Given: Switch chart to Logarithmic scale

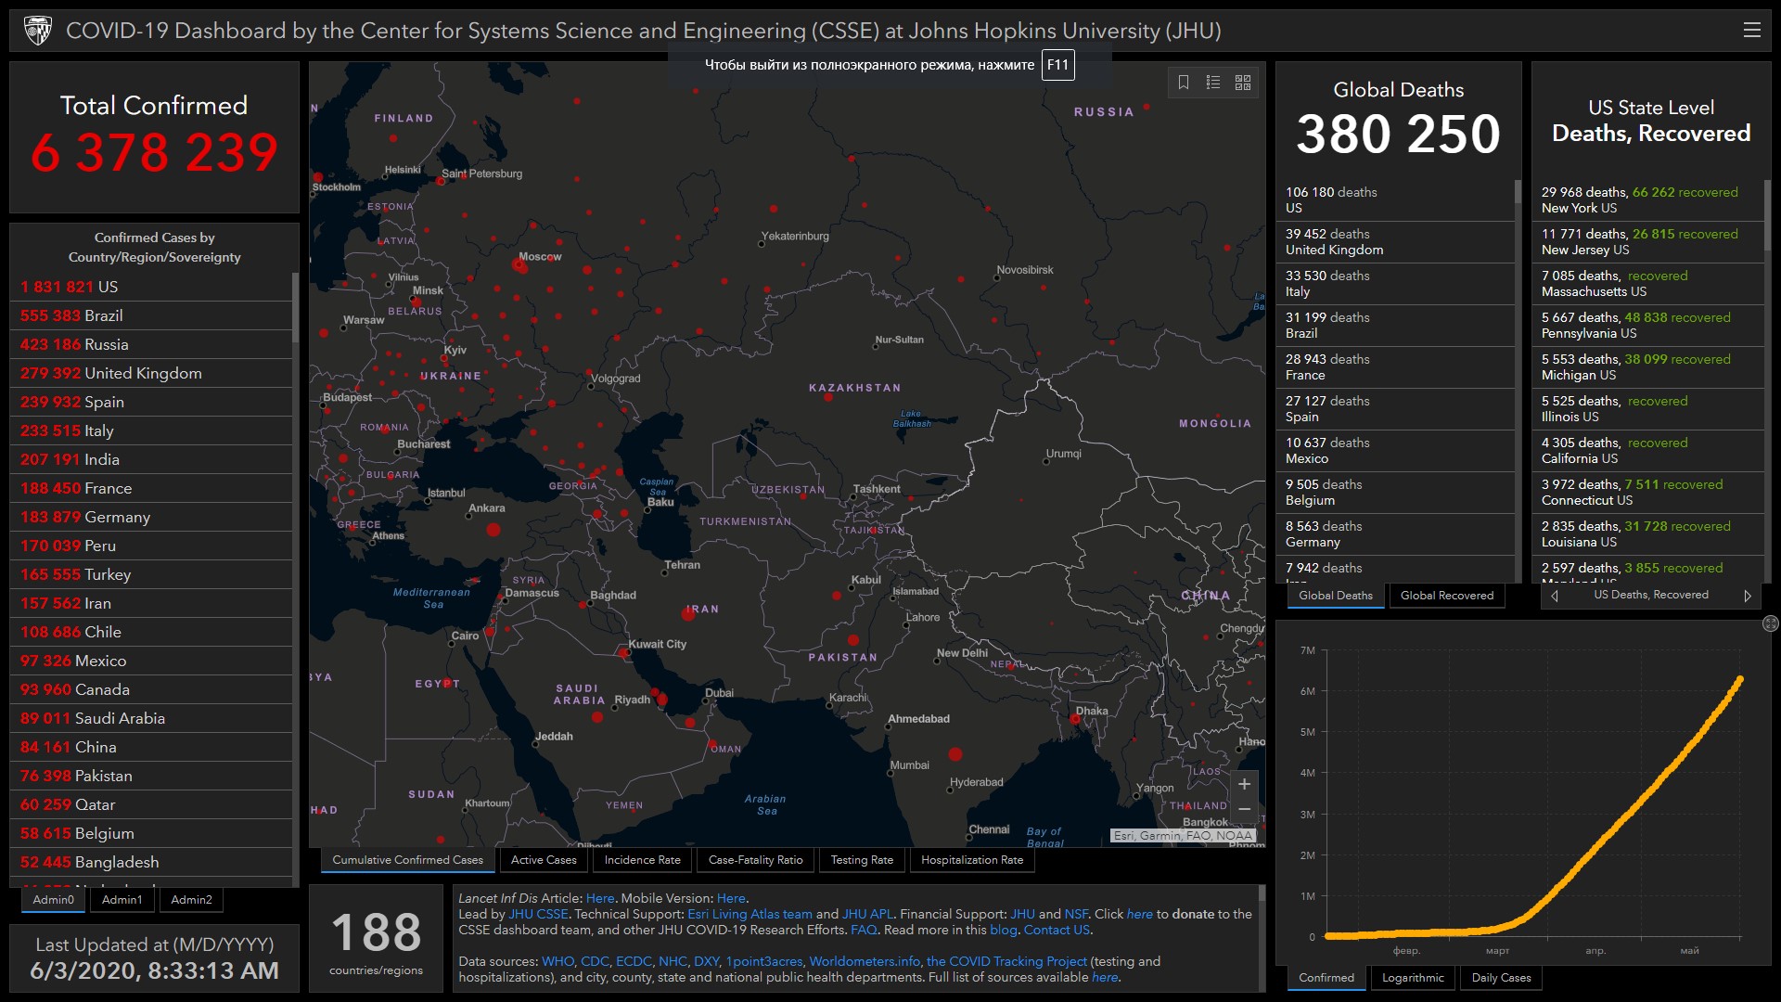Looking at the screenshot, I should click(1413, 978).
